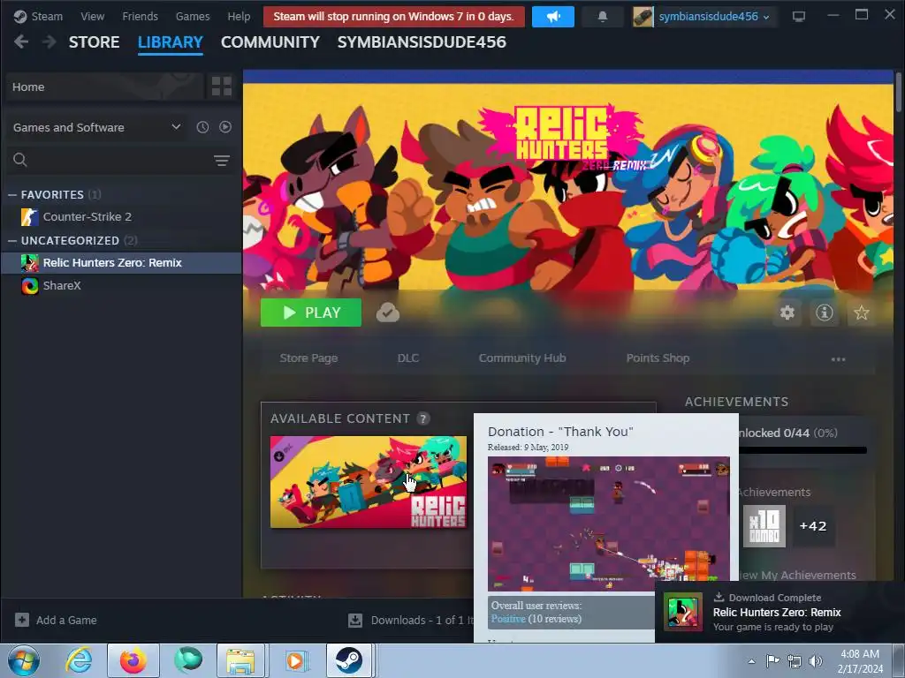Click the Add a Game plus icon
Screen dimensions: 905x678
click(22, 620)
